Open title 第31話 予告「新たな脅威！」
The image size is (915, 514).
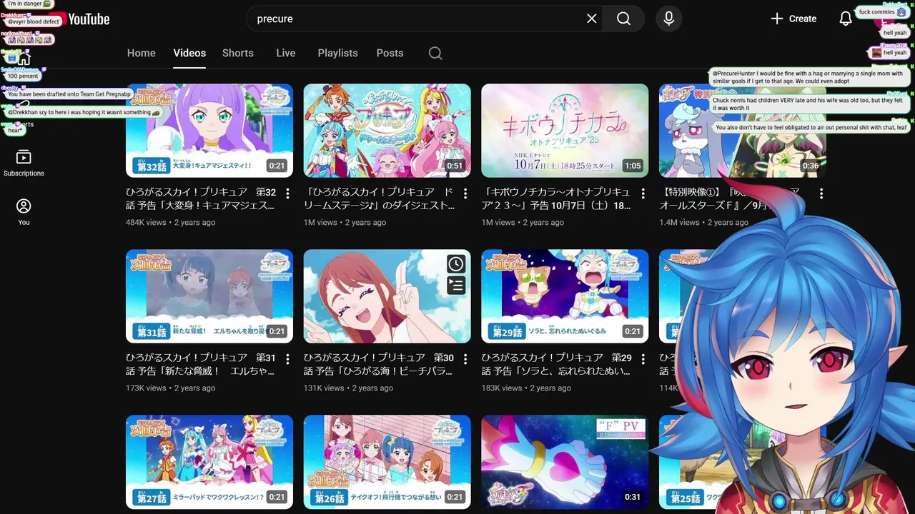click(x=201, y=365)
